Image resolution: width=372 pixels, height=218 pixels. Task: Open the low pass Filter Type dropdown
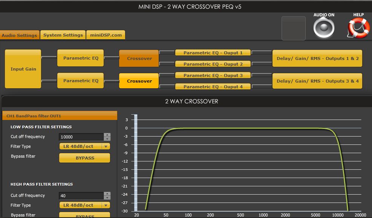pyautogui.click(x=84, y=146)
